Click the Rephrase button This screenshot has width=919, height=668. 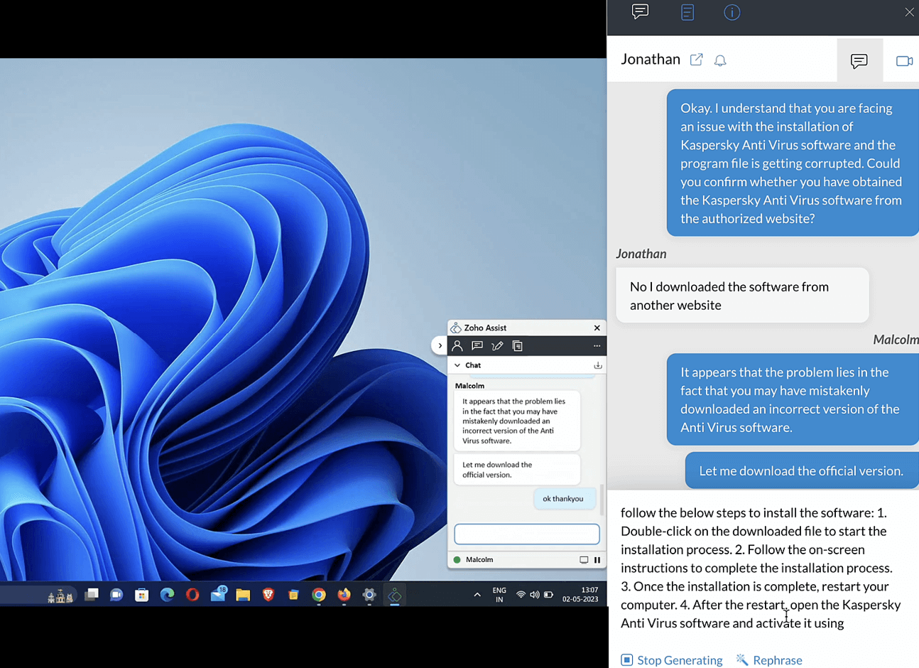(769, 660)
